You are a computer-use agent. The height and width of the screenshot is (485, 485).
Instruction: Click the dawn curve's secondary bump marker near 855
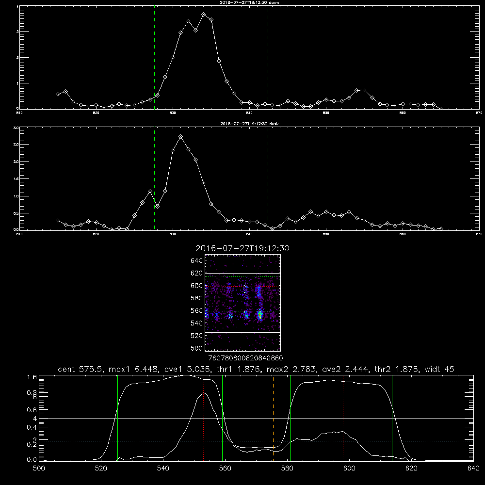click(365, 90)
